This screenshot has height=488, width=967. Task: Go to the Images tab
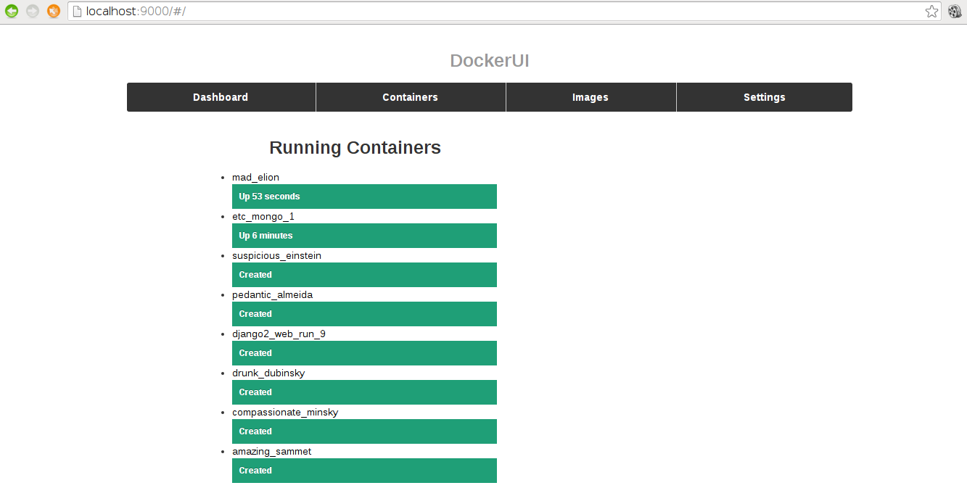tap(591, 97)
